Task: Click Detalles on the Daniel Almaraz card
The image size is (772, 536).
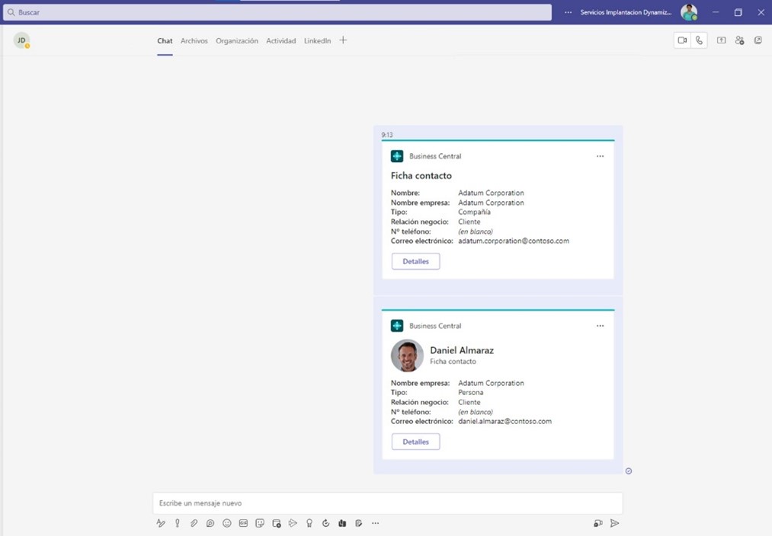Action: (416, 442)
